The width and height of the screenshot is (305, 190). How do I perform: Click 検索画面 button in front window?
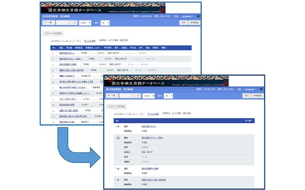click(x=257, y=95)
